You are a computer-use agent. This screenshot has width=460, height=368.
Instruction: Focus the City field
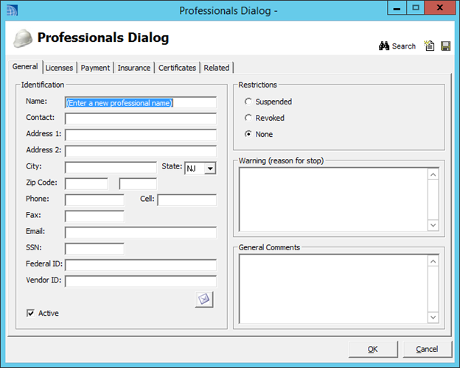click(111, 168)
